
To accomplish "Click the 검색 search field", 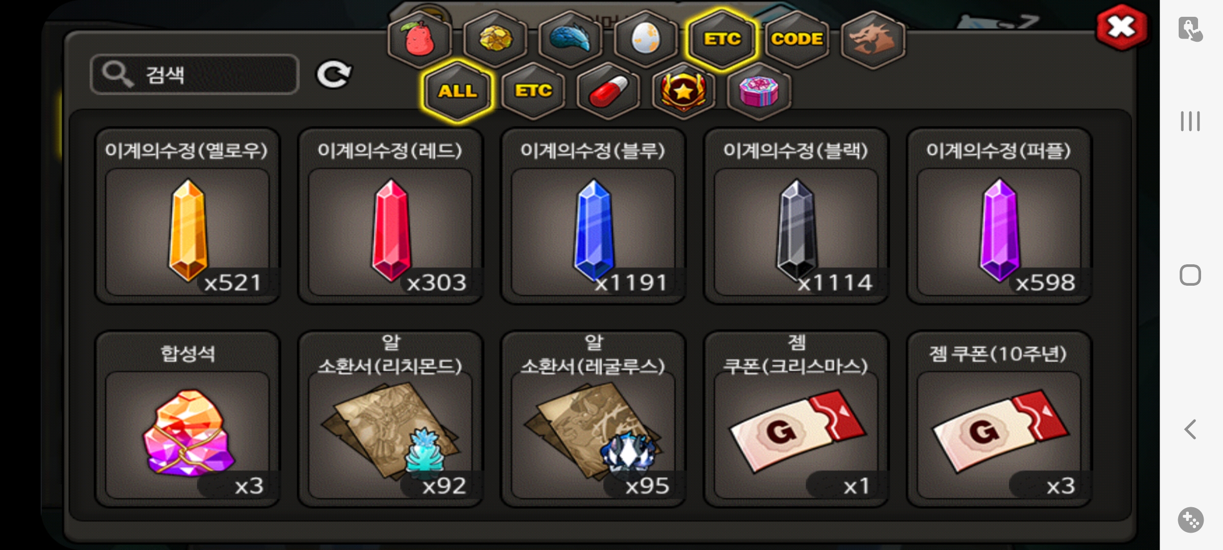I will pos(194,74).
